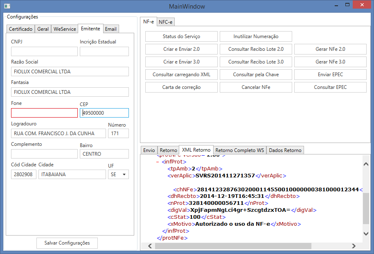Click Consultar Recibo Lote 3.0
This screenshot has width=374, height=254.
point(256,61)
